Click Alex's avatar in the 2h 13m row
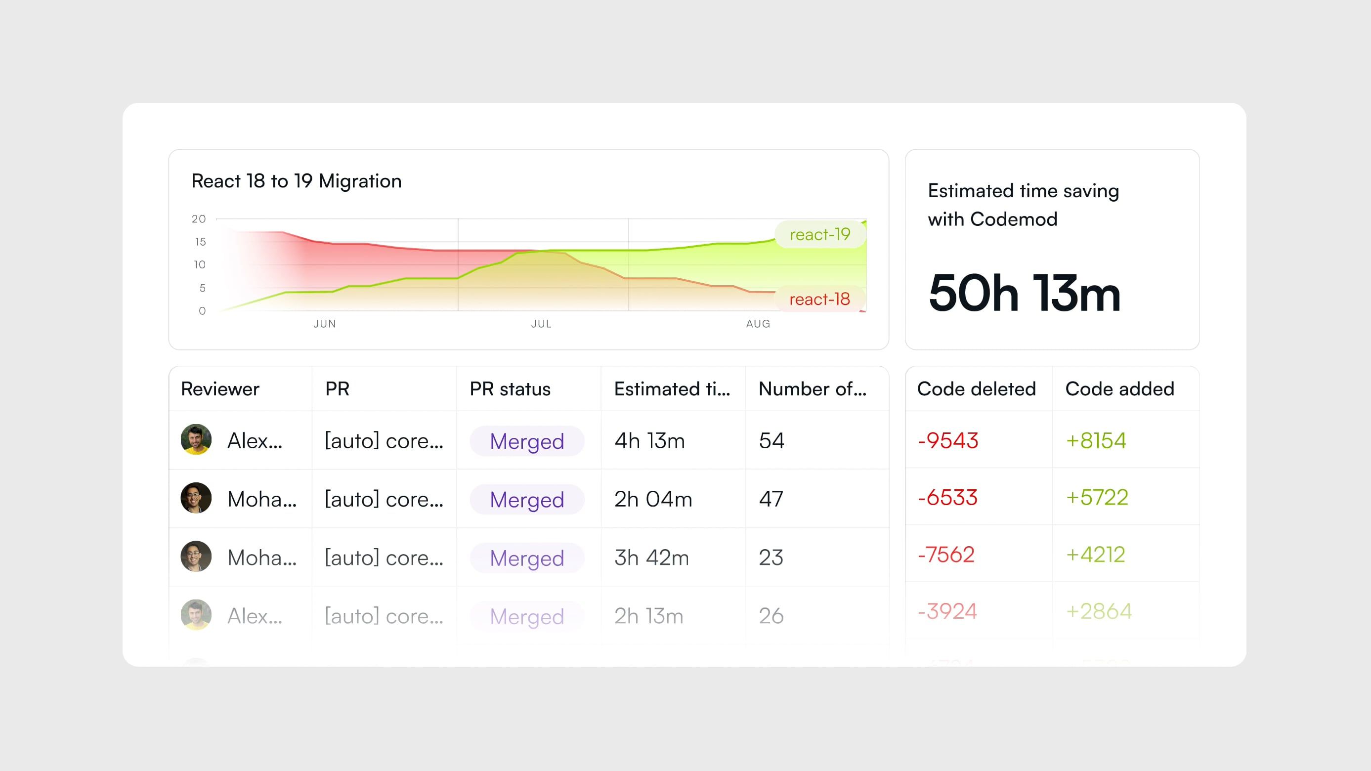The width and height of the screenshot is (1371, 771). pyautogui.click(x=196, y=615)
